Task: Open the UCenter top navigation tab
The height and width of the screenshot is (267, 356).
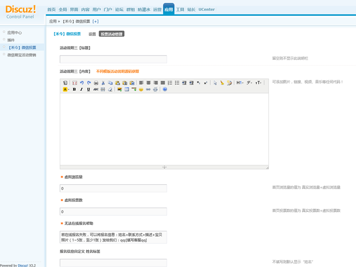Action: tap(206, 10)
